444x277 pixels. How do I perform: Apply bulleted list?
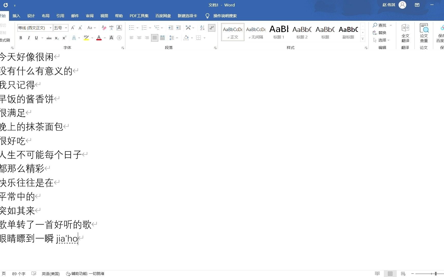pos(132,28)
